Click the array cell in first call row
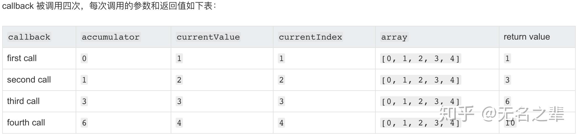Viewport: 579px width, 137px height. click(420, 59)
